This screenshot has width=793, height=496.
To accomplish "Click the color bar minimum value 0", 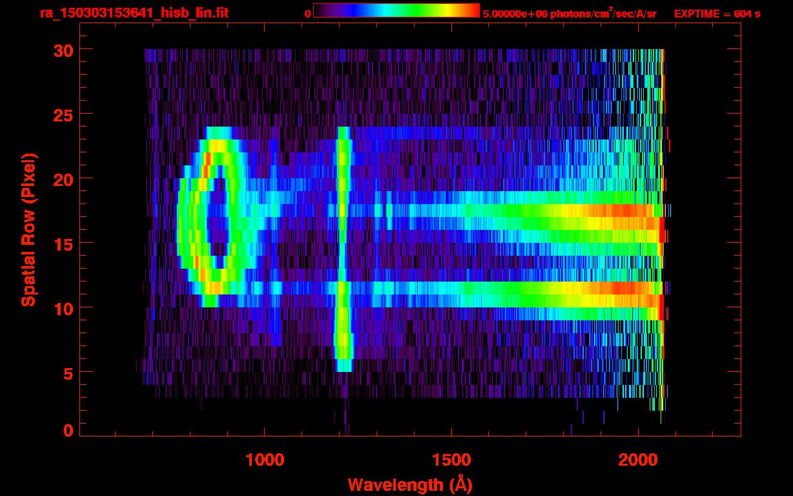I will click(x=307, y=14).
